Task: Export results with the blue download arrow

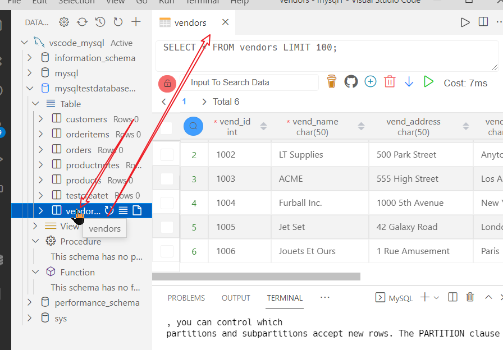Action: 409,81
